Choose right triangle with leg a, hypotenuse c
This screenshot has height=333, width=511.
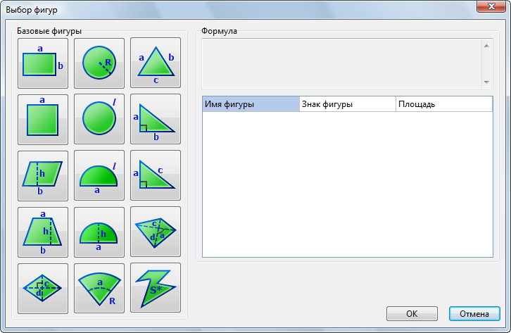[x=156, y=176]
